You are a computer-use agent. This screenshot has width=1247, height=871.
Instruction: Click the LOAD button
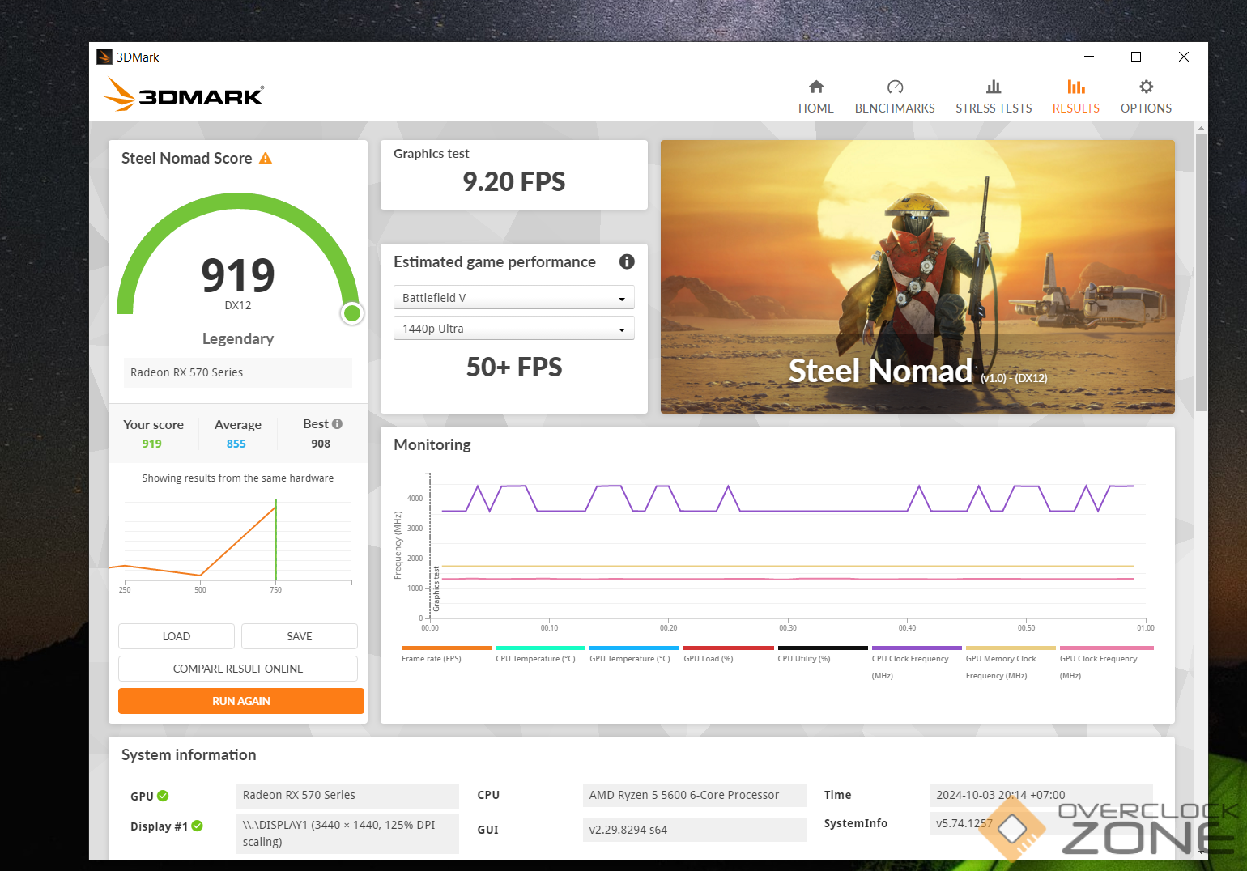pyautogui.click(x=177, y=636)
